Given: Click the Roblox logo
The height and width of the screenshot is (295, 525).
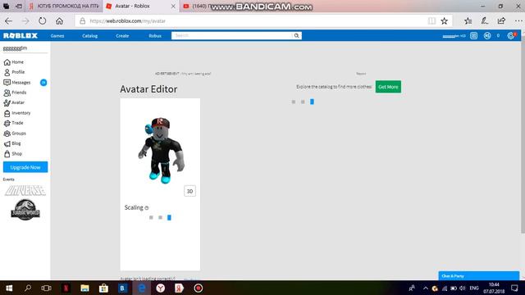Looking at the screenshot, I should click(21, 35).
